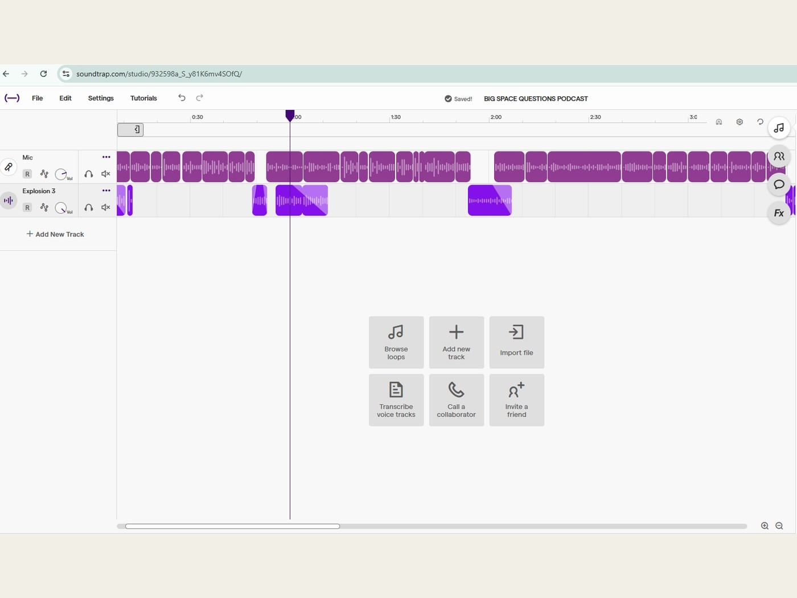Open automation on the Mic track
This screenshot has width=797, height=598.
tap(44, 174)
